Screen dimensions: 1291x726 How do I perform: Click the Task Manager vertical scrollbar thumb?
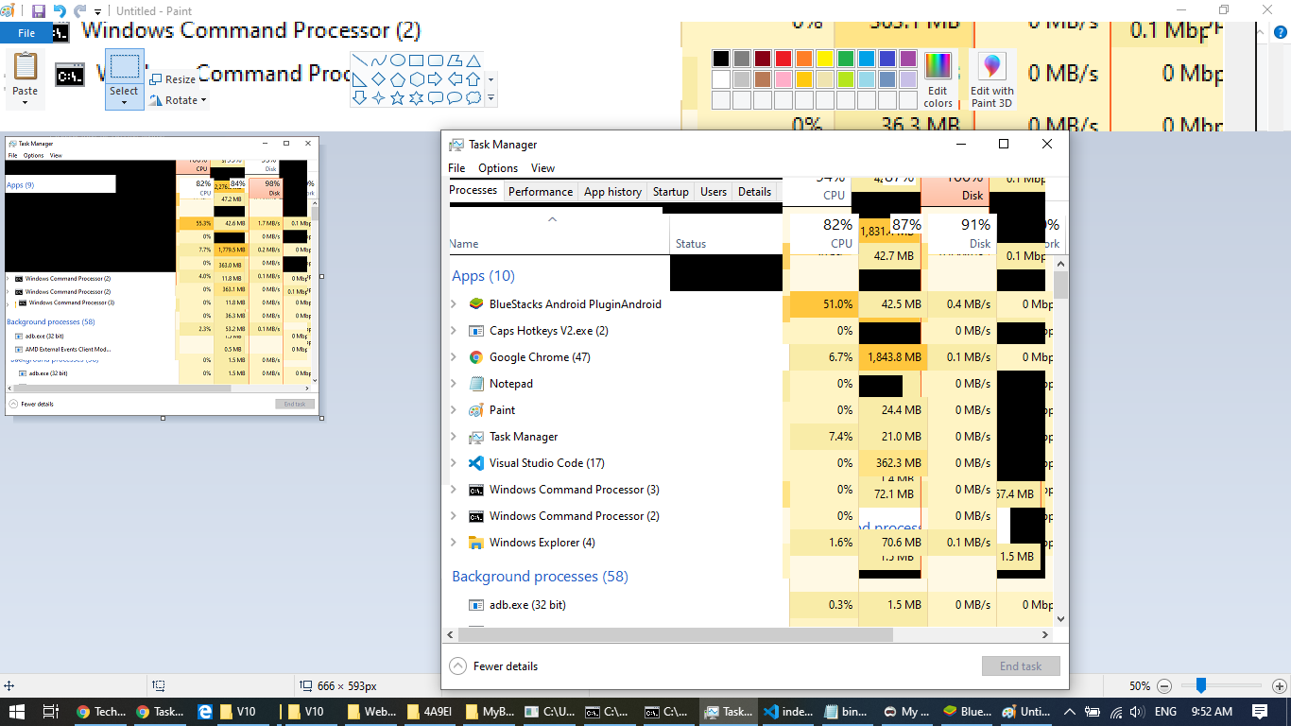pos(1060,284)
